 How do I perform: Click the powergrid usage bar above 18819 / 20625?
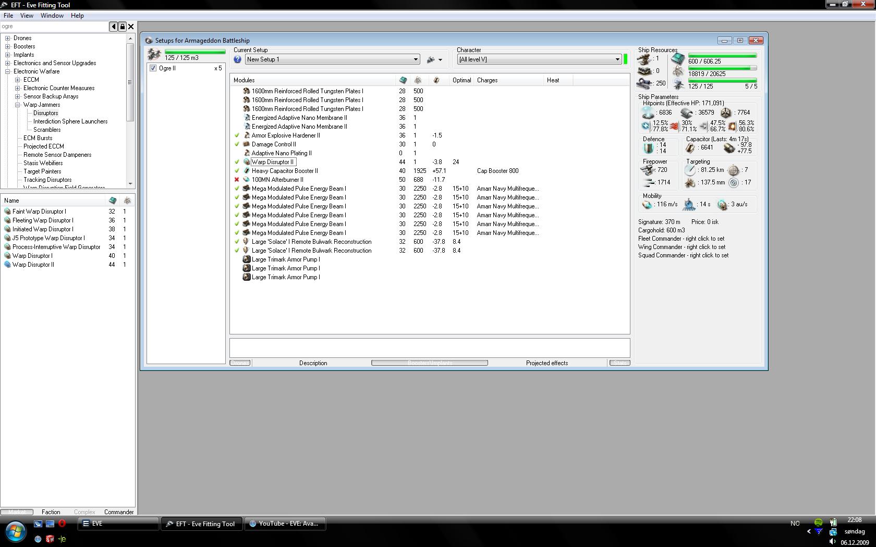722,68
